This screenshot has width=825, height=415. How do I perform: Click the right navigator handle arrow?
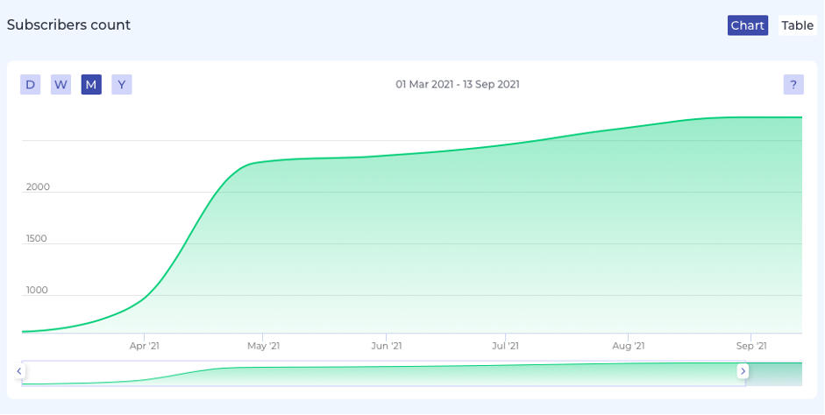tap(743, 371)
